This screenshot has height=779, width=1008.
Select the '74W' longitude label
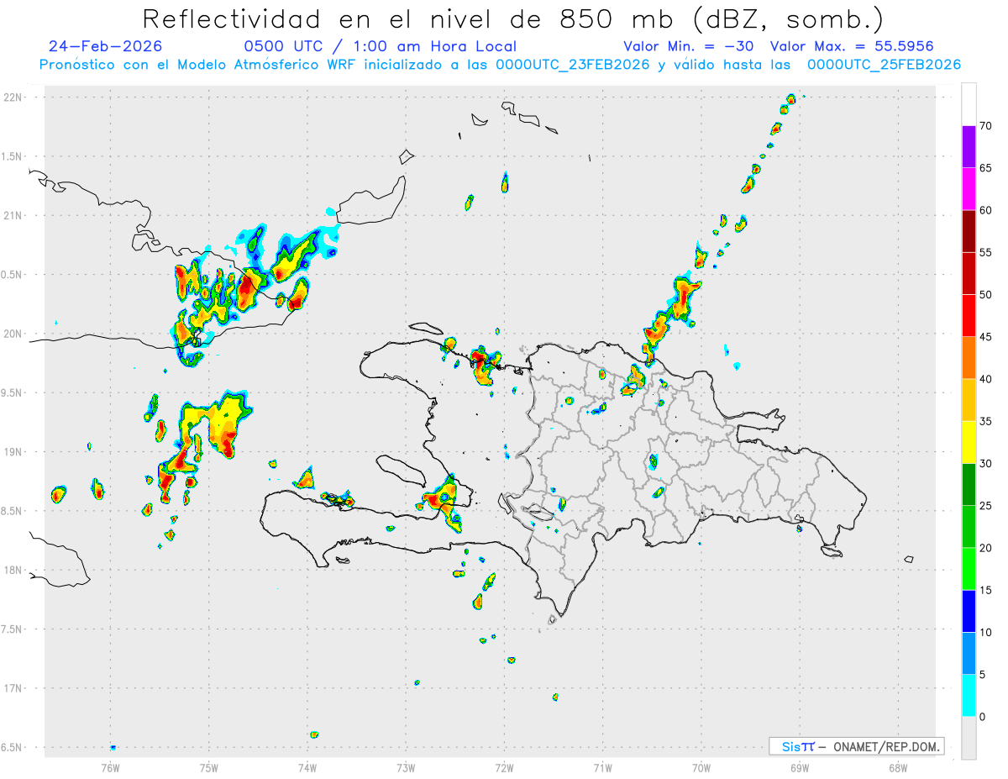click(x=307, y=767)
